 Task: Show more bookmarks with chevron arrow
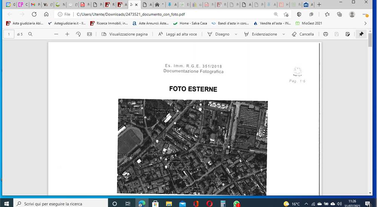point(365,23)
